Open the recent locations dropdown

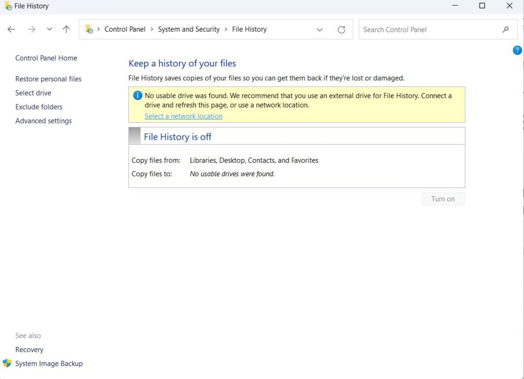point(49,30)
